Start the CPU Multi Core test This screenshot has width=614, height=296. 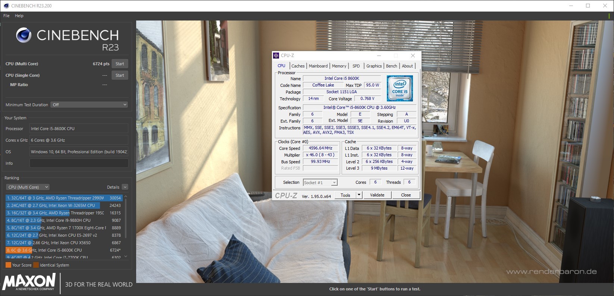coord(120,64)
